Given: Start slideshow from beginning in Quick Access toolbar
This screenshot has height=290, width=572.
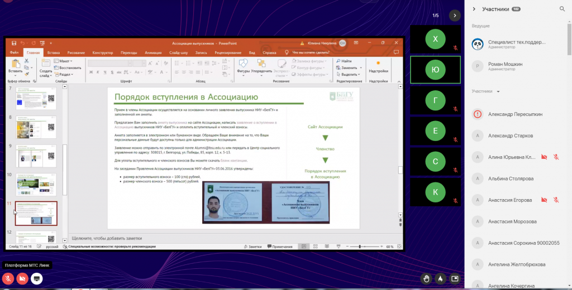Looking at the screenshot, I should click(42, 43).
